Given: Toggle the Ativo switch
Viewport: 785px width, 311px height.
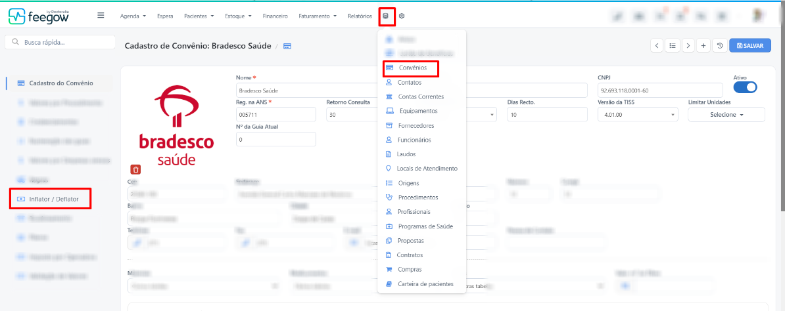Looking at the screenshot, I should pos(745,87).
